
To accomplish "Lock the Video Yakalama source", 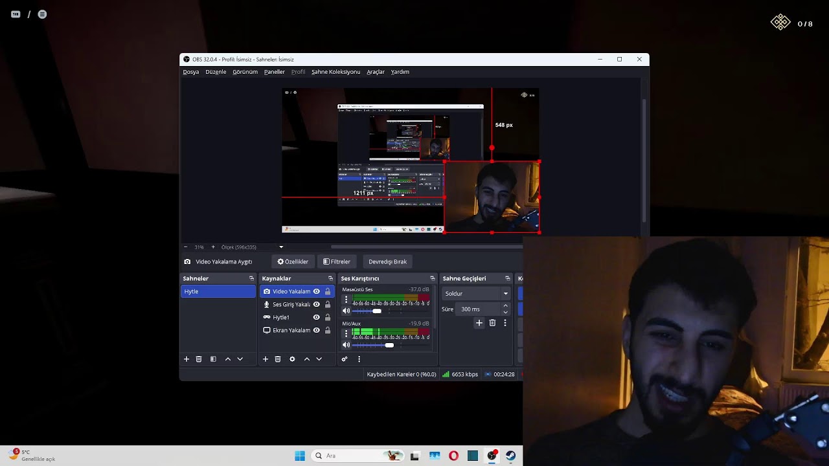I will (328, 291).
